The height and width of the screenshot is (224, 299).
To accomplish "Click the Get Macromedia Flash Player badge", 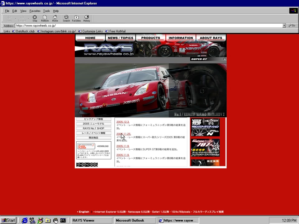I will click(86, 146).
